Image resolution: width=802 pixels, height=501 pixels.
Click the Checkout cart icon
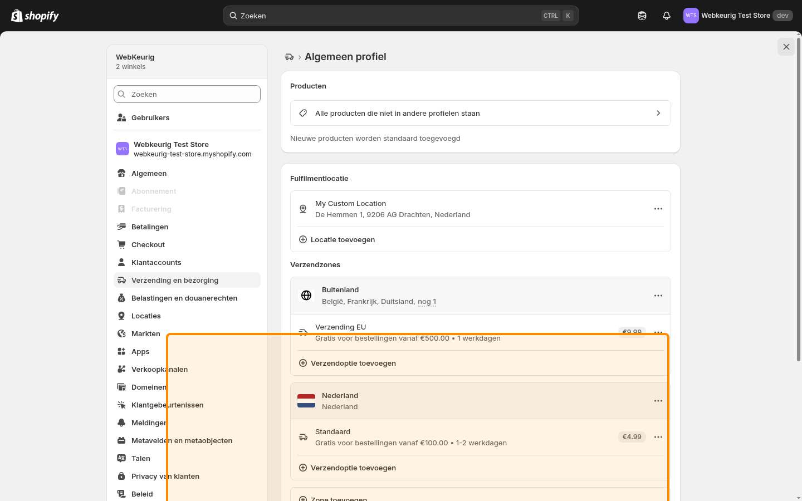pos(121,244)
